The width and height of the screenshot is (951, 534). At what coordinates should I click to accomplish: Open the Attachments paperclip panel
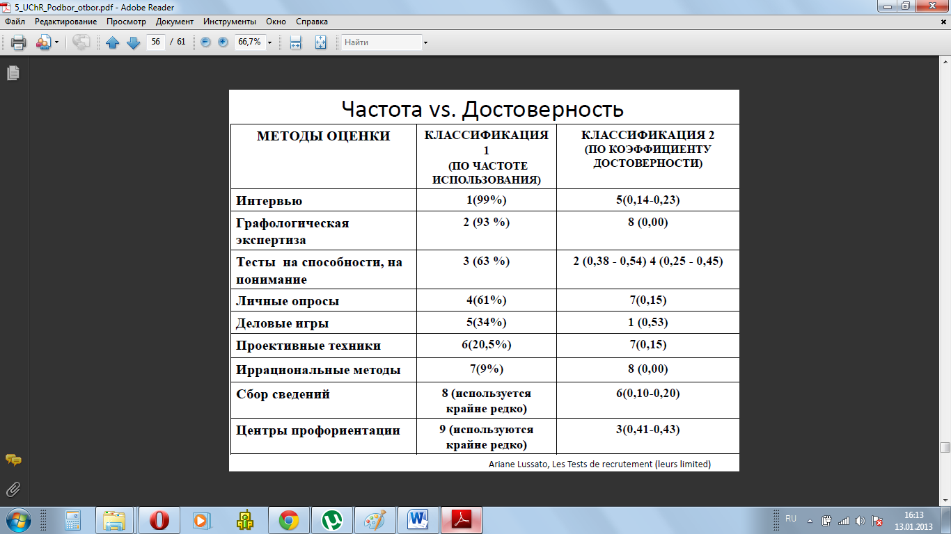tap(13, 489)
